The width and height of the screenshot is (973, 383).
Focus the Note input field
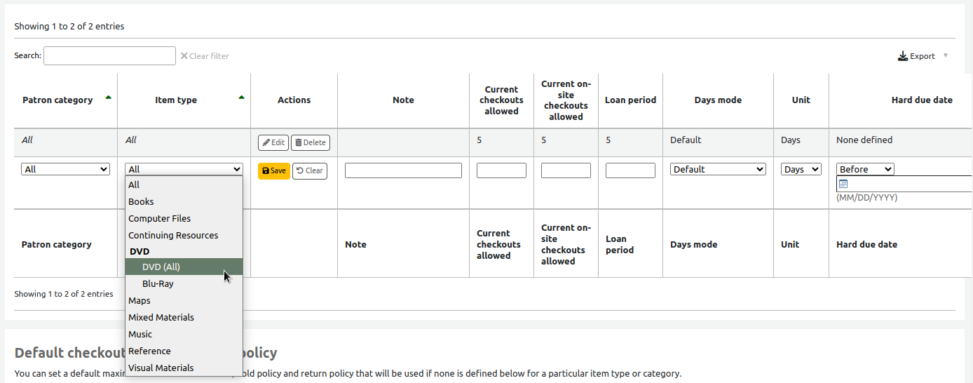pyautogui.click(x=403, y=170)
